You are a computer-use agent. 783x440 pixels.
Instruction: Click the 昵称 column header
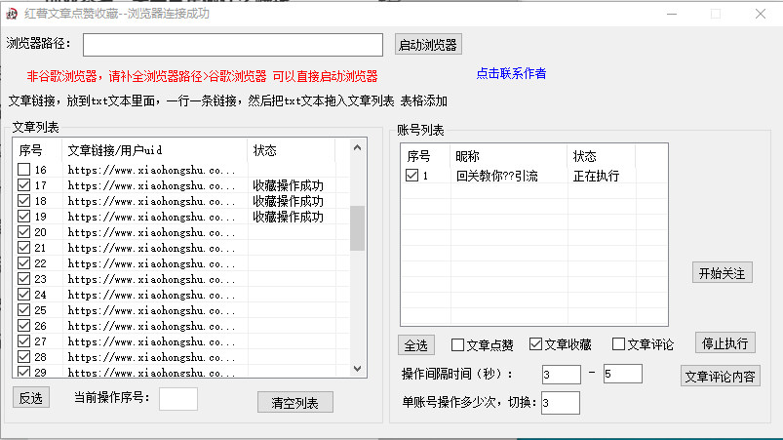pos(468,157)
